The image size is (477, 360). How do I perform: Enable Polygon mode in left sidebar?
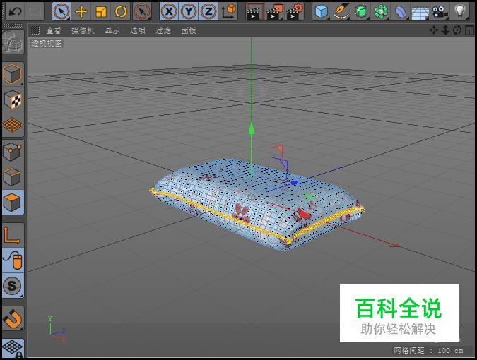pyautogui.click(x=13, y=203)
